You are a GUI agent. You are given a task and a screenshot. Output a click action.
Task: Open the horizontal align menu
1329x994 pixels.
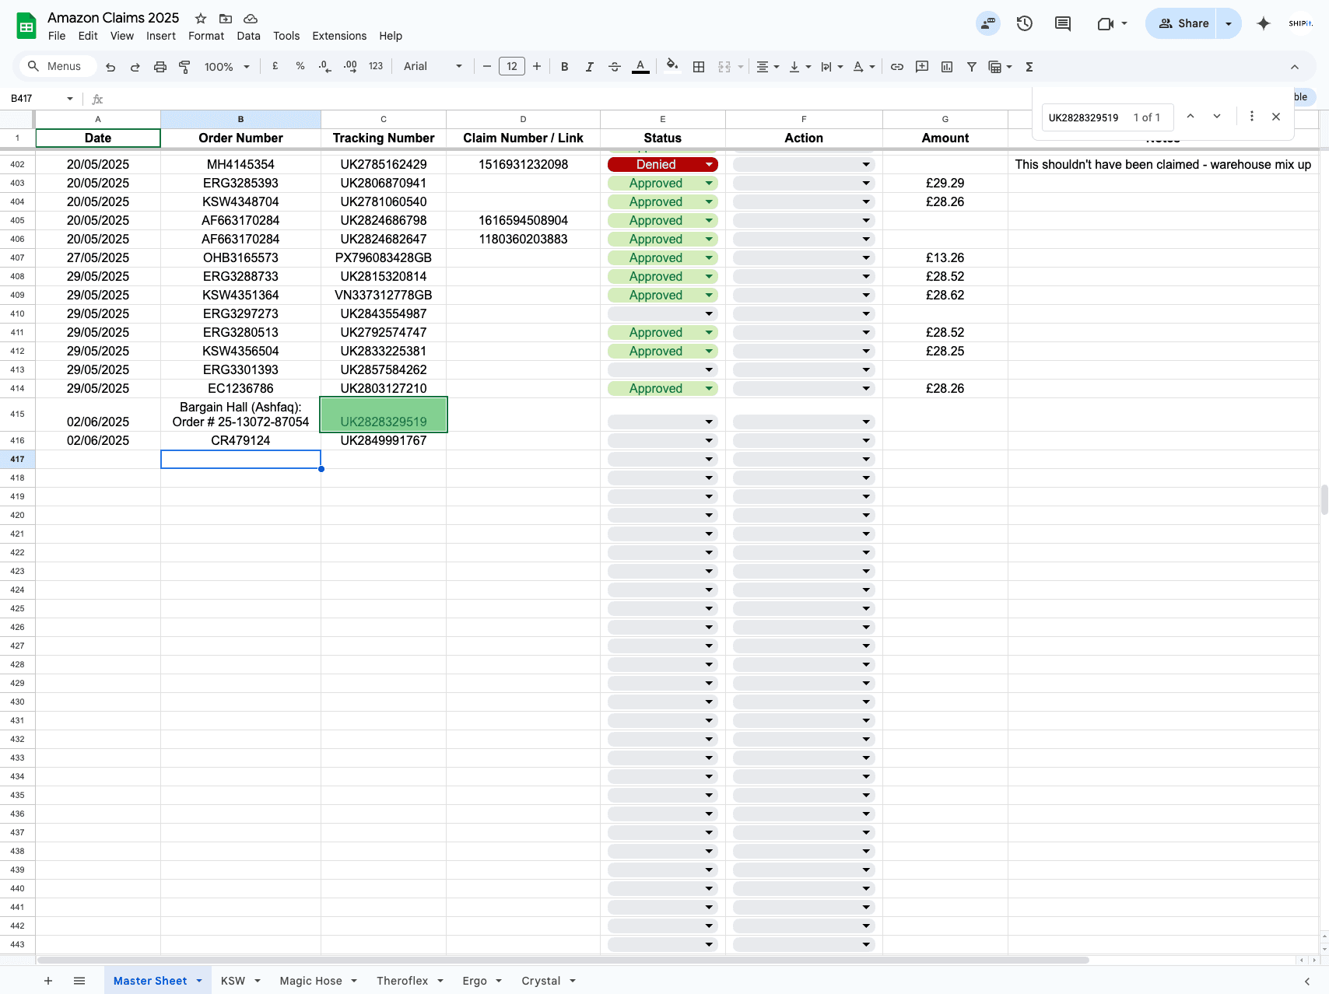coord(768,67)
